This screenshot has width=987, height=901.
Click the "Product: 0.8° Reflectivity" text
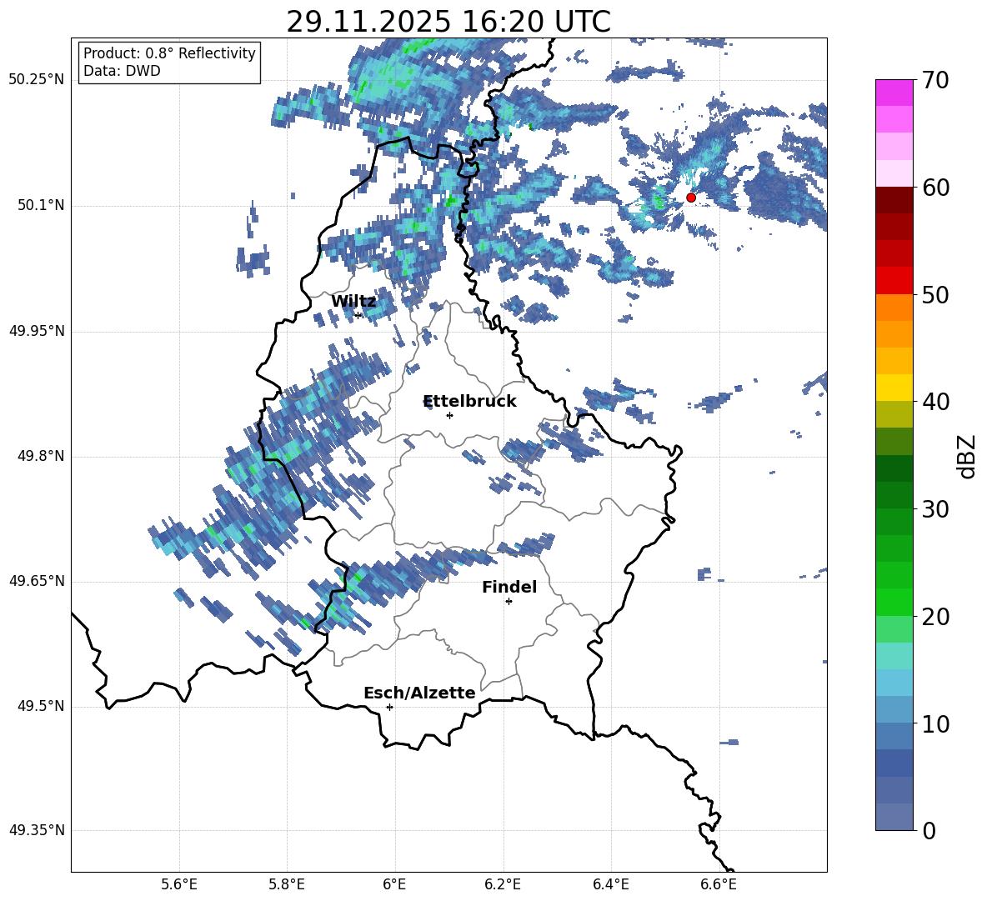pos(169,53)
